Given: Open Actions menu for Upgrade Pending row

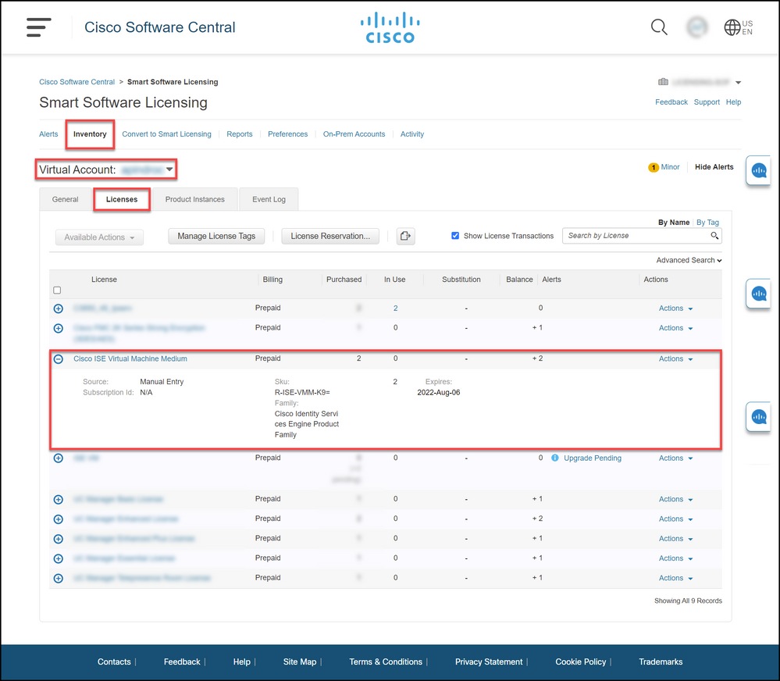Looking at the screenshot, I should (x=675, y=458).
